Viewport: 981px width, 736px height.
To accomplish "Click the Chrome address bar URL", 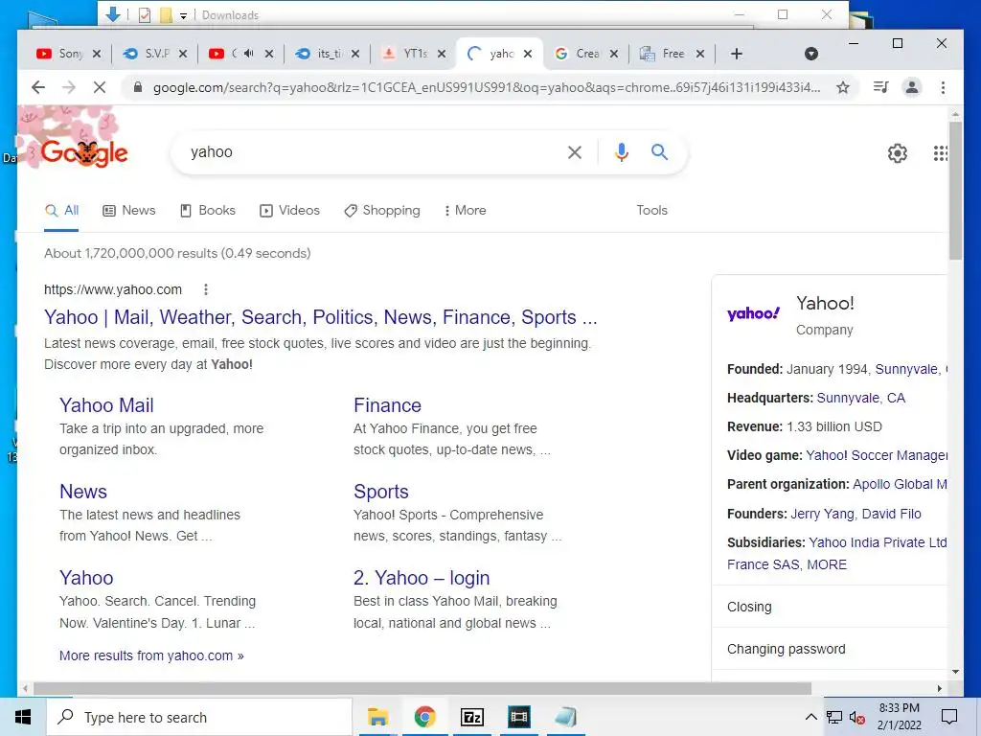I will [487, 87].
